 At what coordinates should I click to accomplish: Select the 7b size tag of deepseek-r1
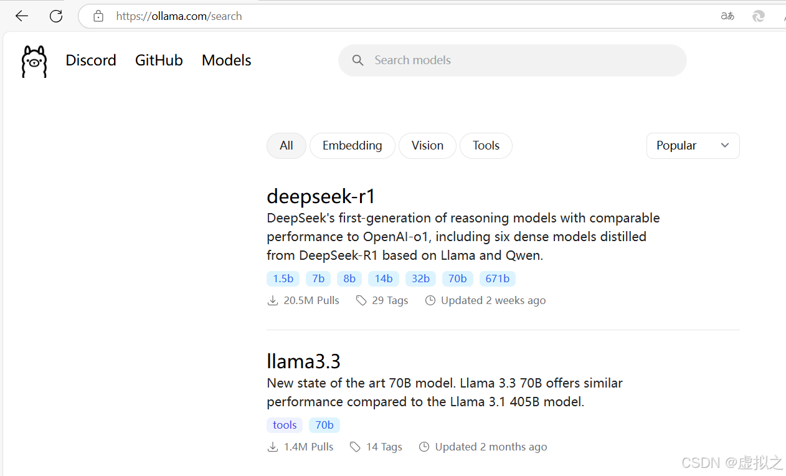(318, 278)
